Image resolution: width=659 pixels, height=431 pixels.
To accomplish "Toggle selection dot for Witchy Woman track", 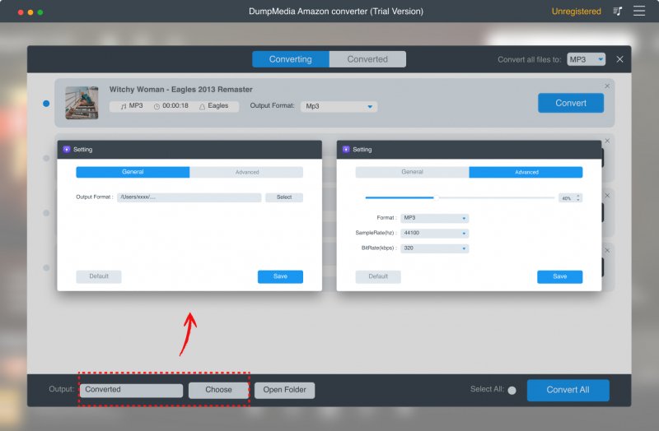I will (46, 104).
